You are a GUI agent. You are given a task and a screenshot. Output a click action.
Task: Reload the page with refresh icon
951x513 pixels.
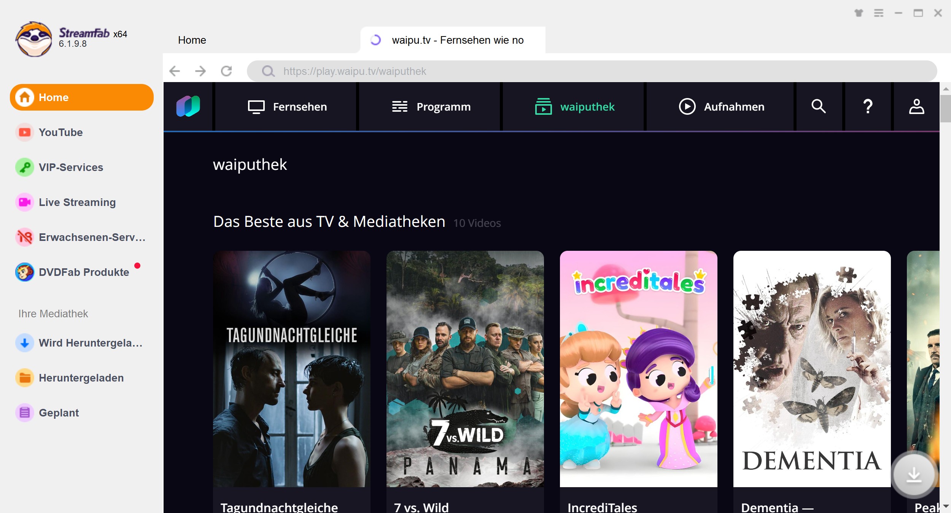point(226,71)
